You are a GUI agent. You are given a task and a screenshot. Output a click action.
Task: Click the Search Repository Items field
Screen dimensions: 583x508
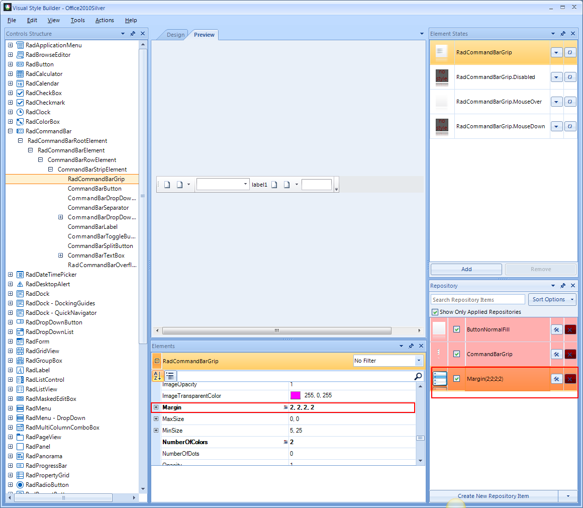point(478,300)
